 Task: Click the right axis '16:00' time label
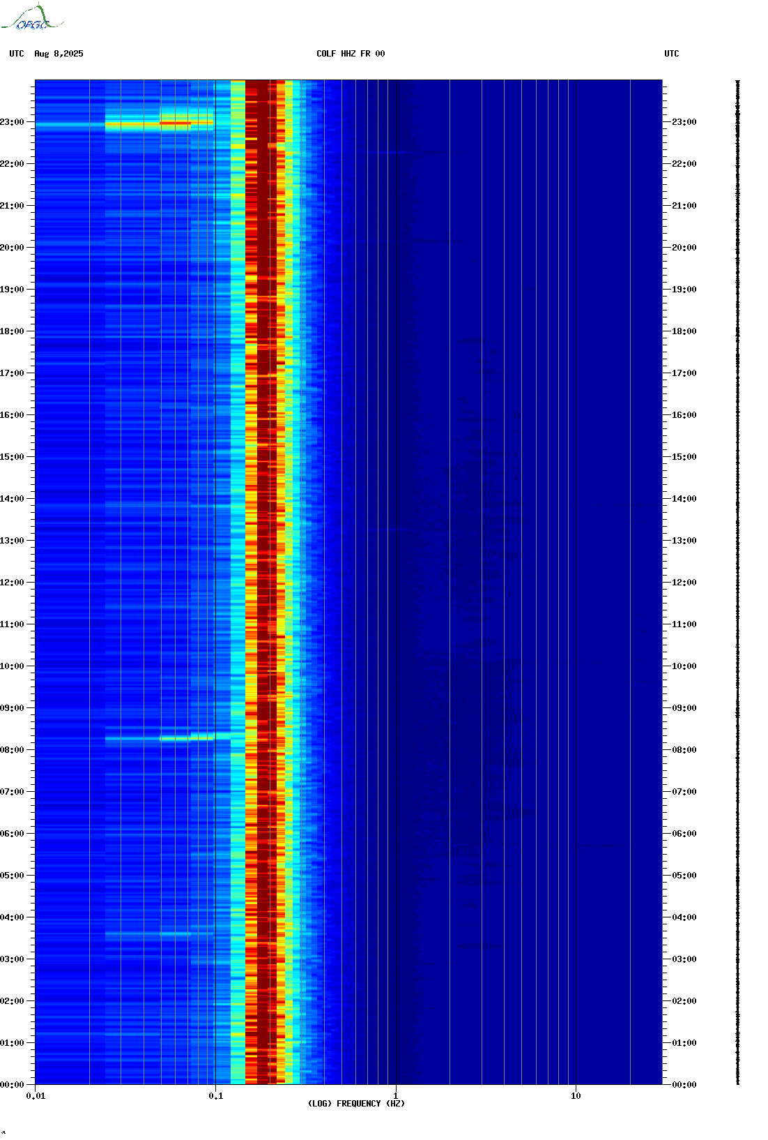pos(684,415)
